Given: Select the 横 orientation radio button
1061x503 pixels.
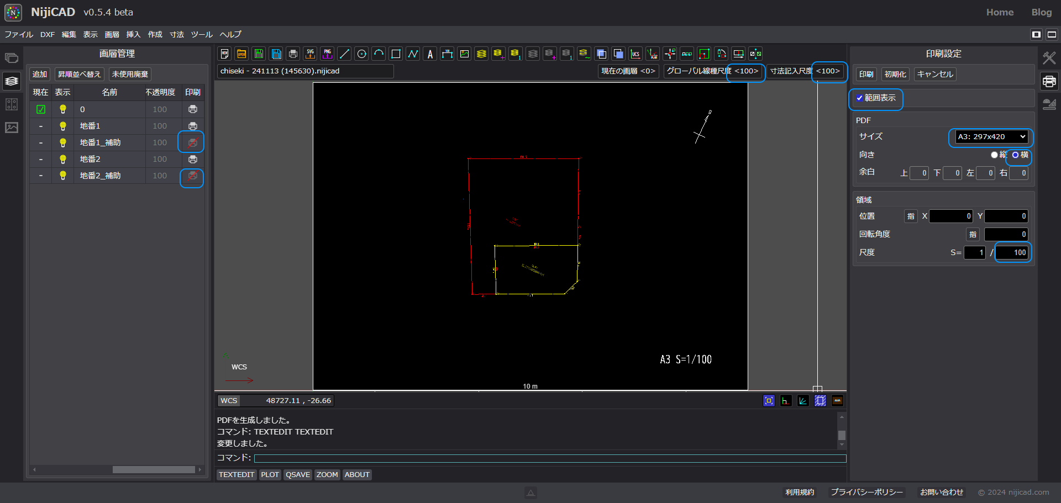Looking at the screenshot, I should (1015, 155).
